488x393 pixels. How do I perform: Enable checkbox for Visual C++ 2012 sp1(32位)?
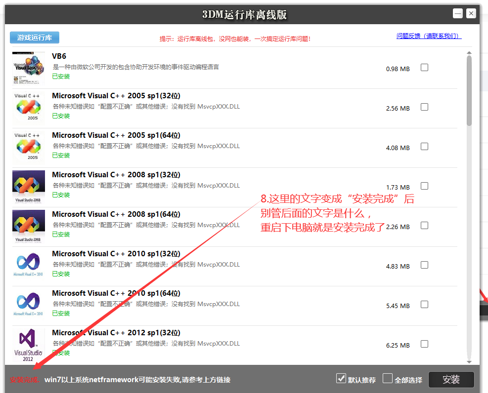[424, 344]
